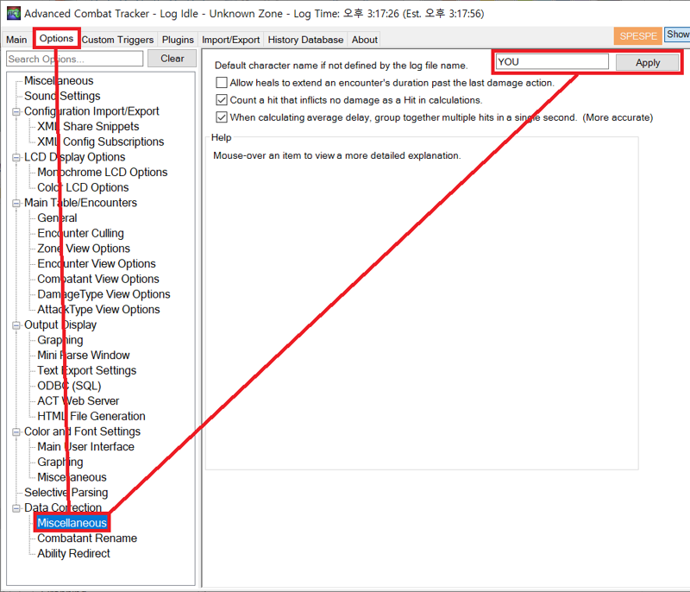Open Combatant View Options
Screen dimensions: 690x592
point(98,279)
